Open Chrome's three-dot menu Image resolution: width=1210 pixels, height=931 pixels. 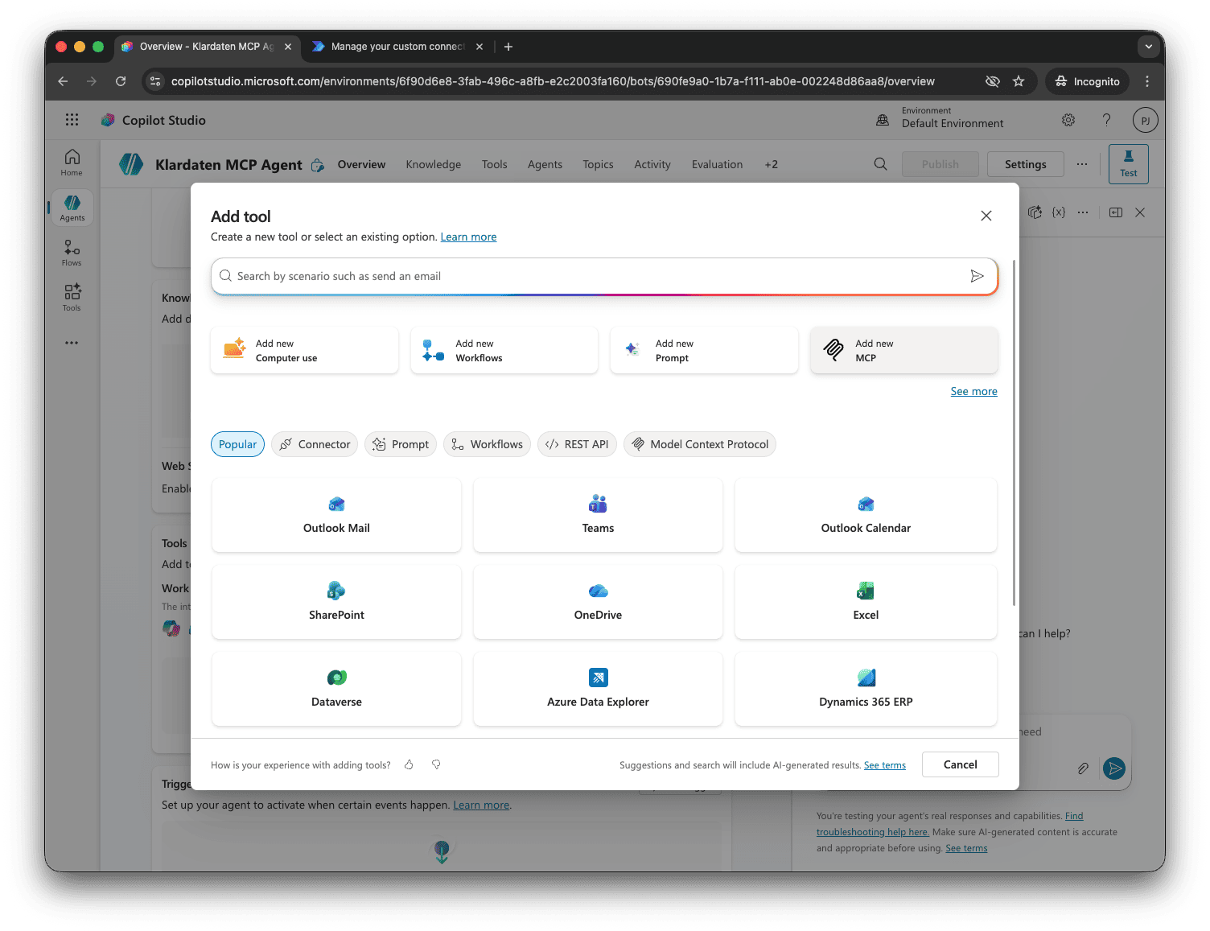point(1147,81)
